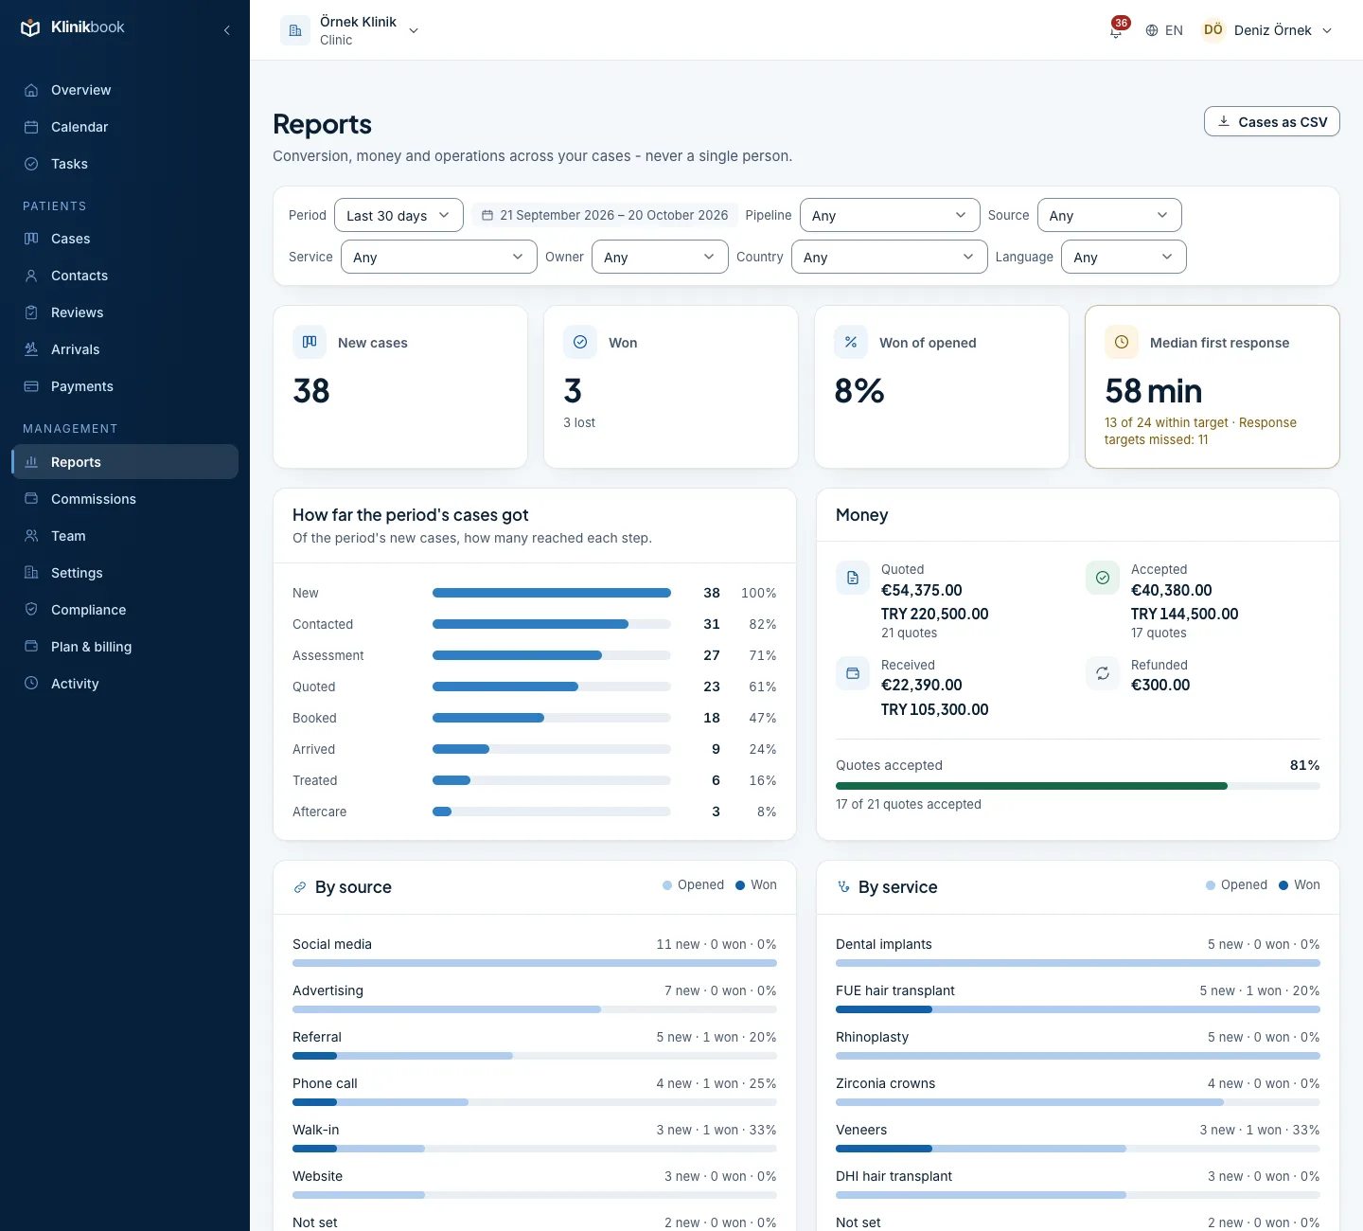Open the Service filter dropdown
Screen dimensions: 1363x1231
[439, 257]
